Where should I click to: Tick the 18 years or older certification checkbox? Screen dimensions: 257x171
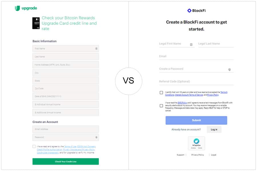(161, 93)
